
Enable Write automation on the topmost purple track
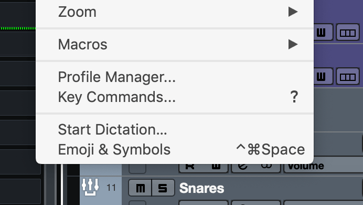point(323,32)
